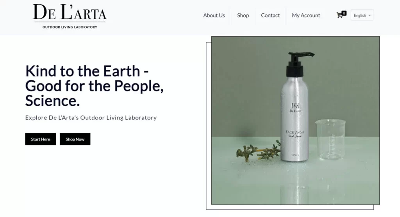Open the shopping cart icon
This screenshot has width=400, height=217.
[x=339, y=15]
